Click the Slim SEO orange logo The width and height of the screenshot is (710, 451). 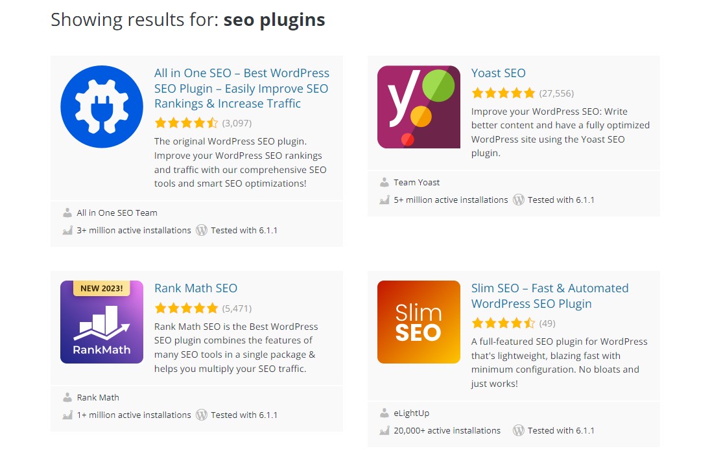pyautogui.click(x=419, y=322)
